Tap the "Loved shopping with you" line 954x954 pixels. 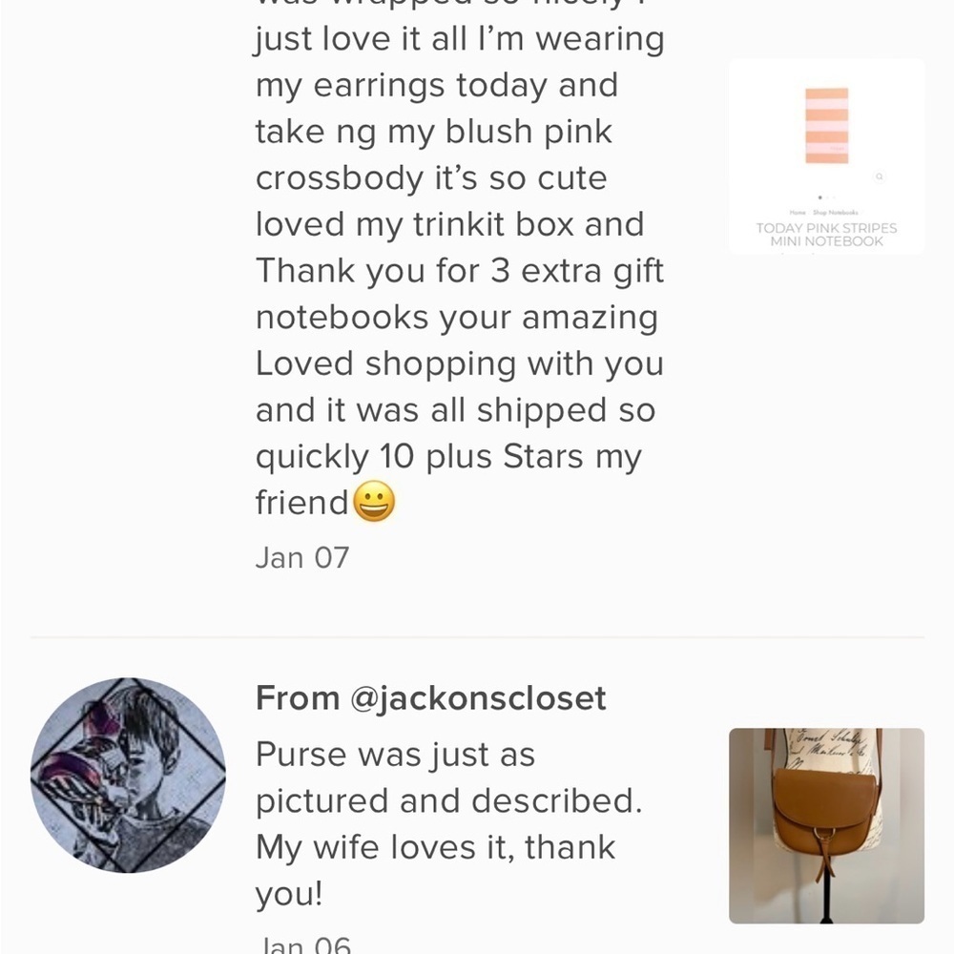point(460,363)
